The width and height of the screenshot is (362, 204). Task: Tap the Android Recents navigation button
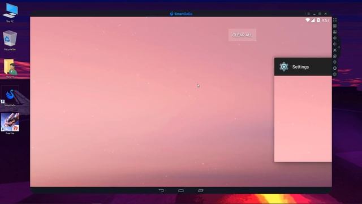200,190
